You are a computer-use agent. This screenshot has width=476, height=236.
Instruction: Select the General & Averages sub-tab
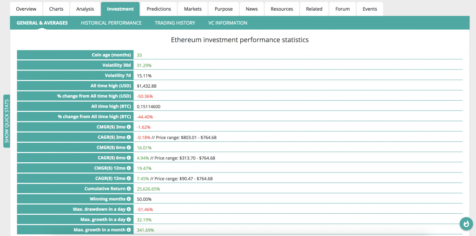(42, 23)
